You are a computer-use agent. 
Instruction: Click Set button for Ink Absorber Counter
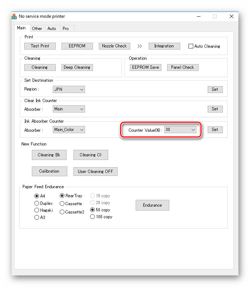click(x=215, y=130)
